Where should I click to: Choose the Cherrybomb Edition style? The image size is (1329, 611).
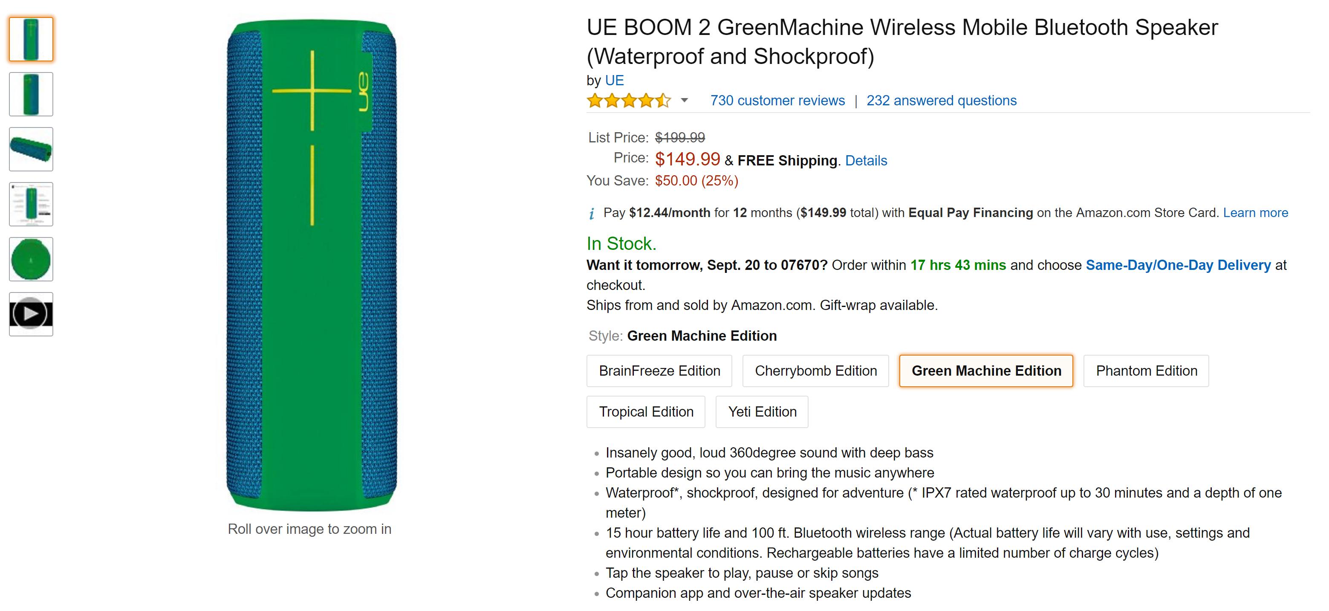click(815, 371)
